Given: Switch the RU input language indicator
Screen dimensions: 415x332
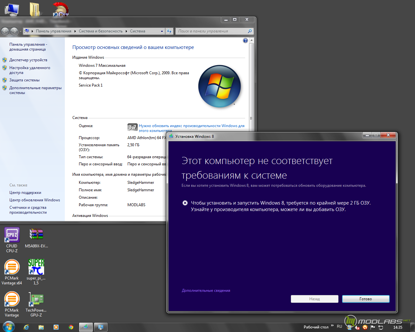Looking at the screenshot, I should (339, 327).
